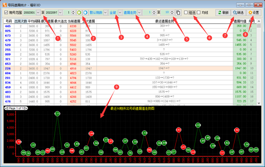Select the row for number 445
Viewport: 265px width, 167px height.
130,26
